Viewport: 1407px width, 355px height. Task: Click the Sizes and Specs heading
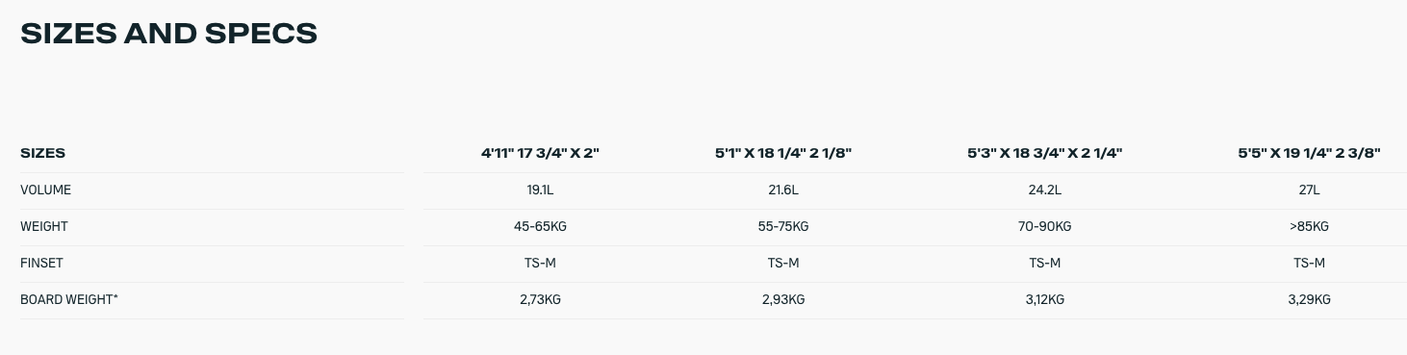tap(168, 34)
